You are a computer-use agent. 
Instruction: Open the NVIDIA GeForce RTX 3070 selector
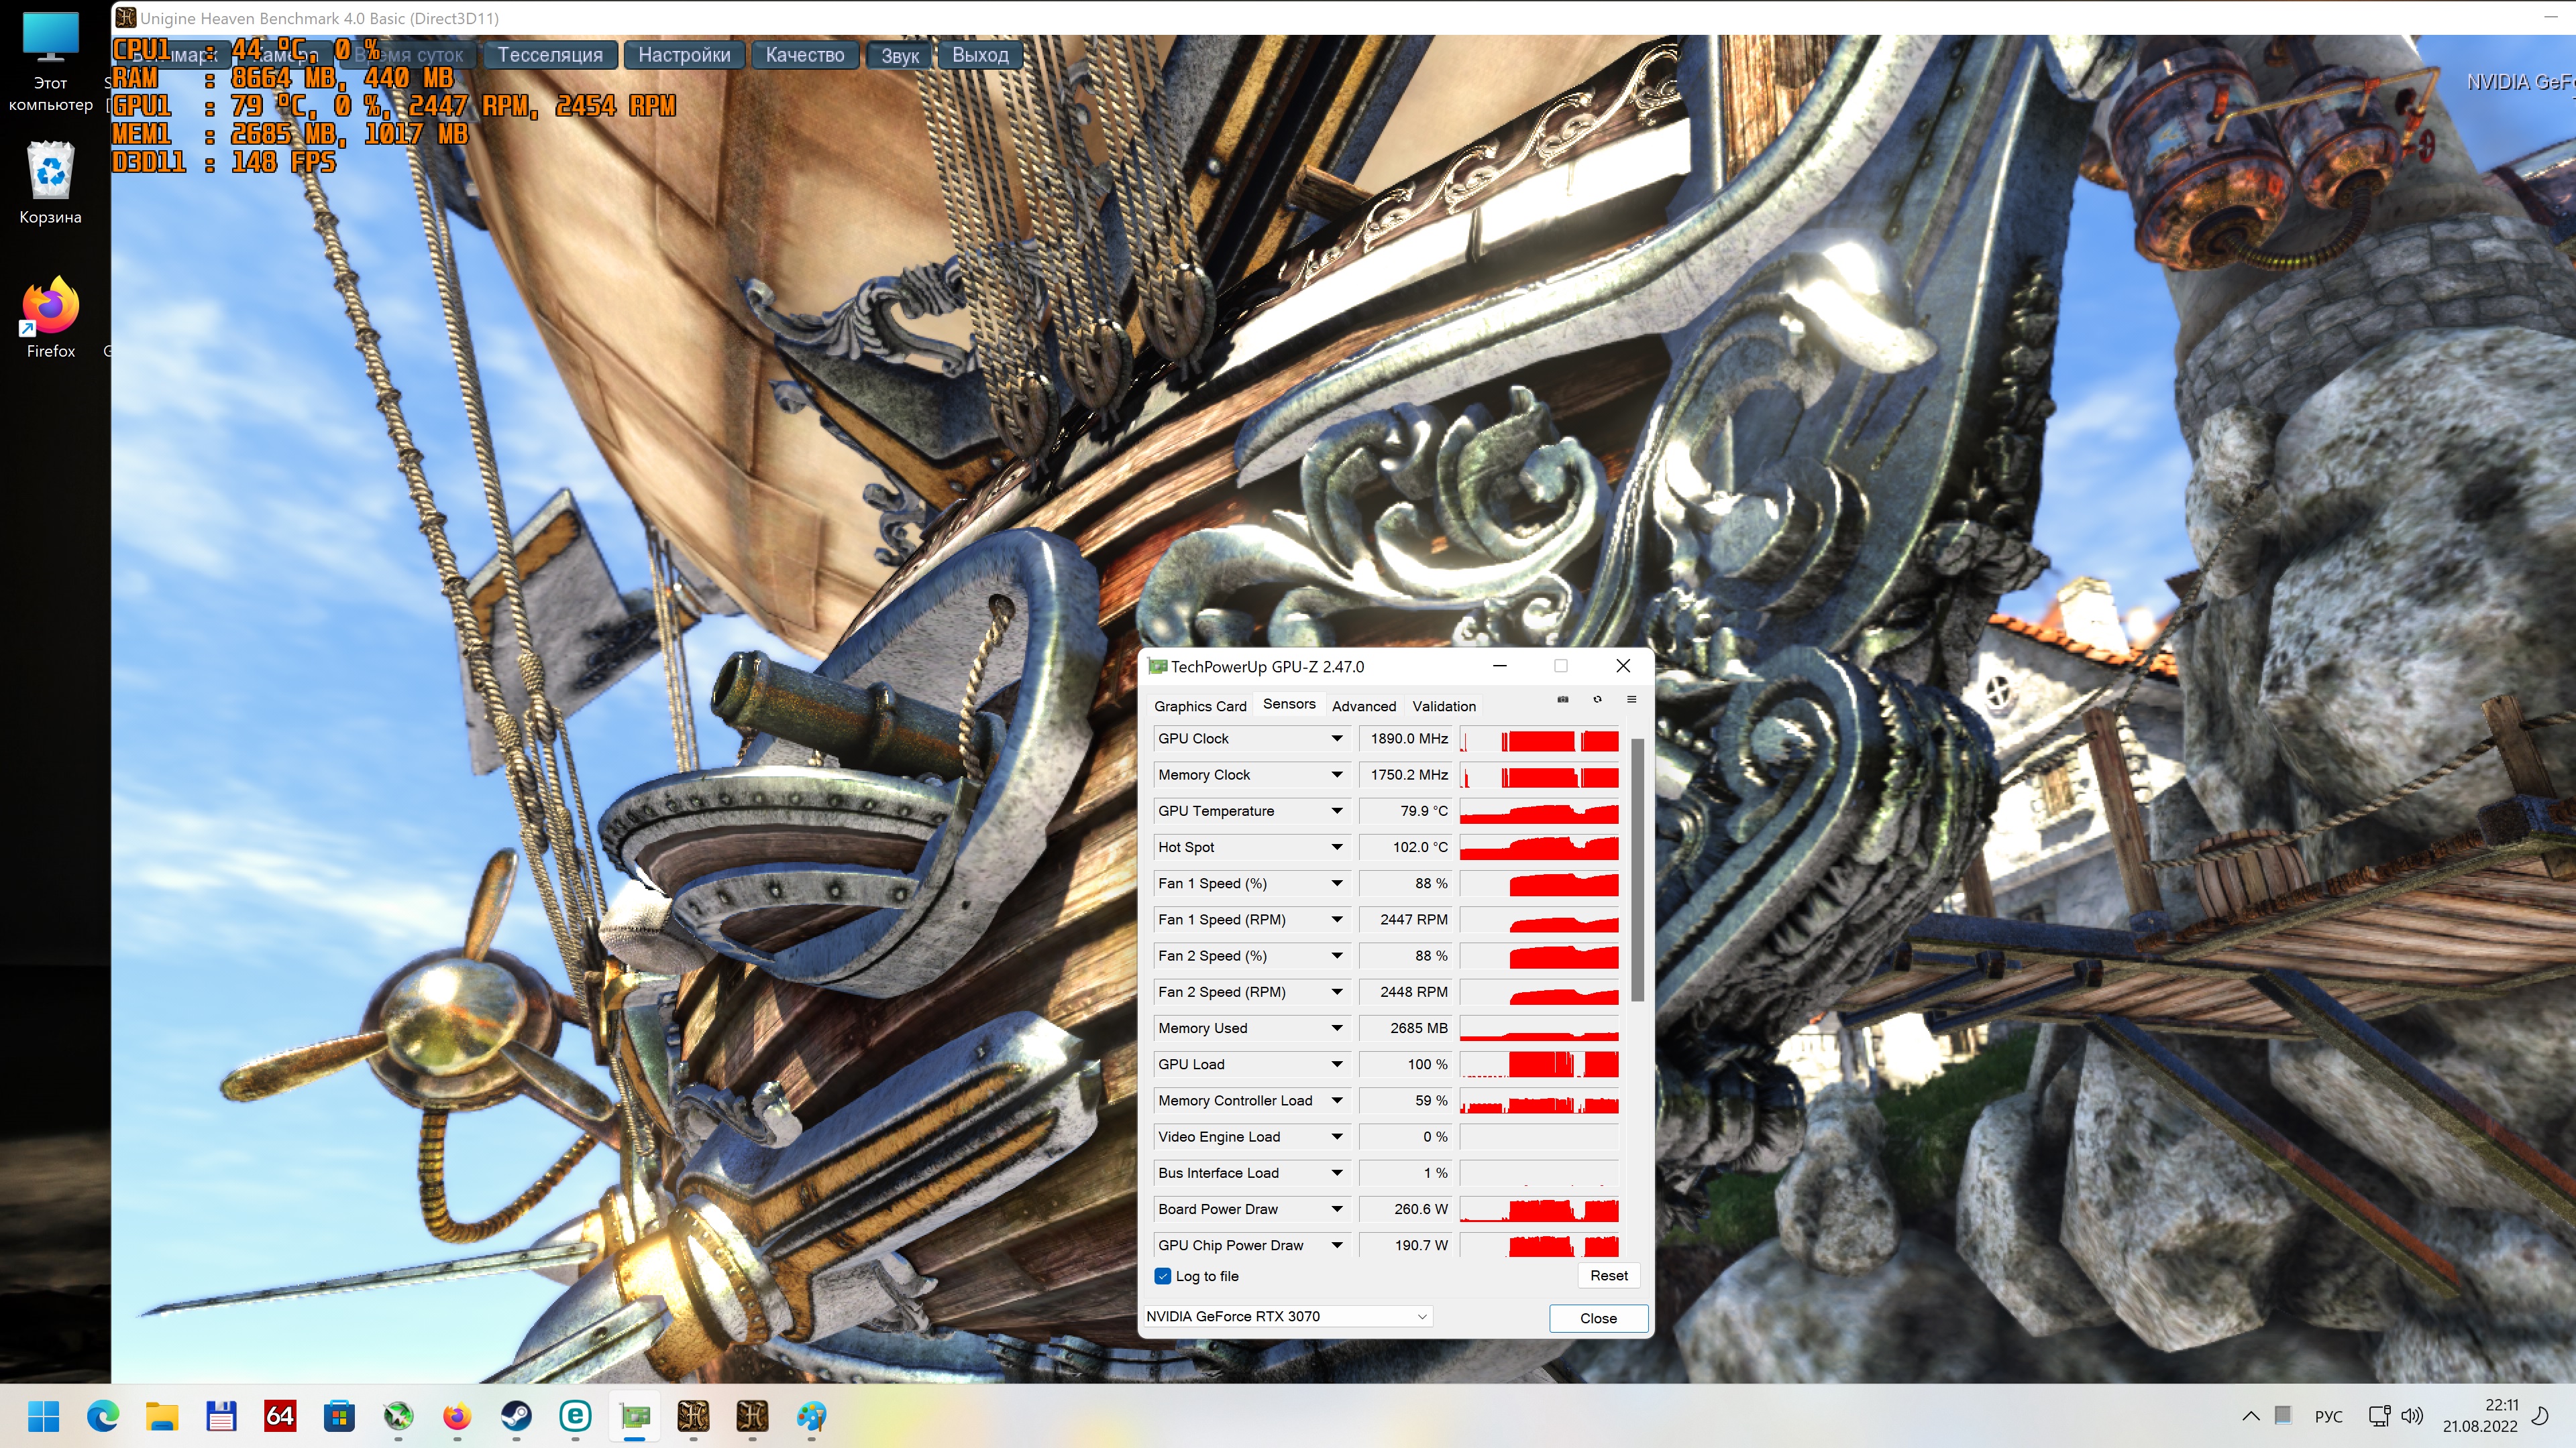pos(1288,1316)
